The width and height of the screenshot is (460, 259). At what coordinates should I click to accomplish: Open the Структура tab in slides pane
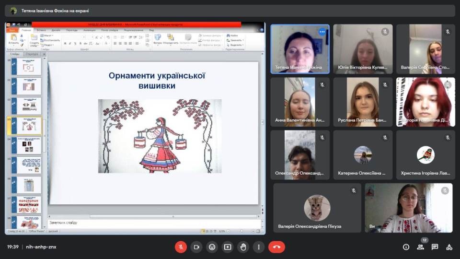tap(32, 54)
